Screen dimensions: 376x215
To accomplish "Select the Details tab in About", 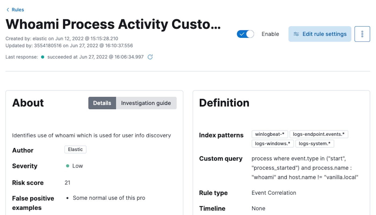I will (x=102, y=103).
